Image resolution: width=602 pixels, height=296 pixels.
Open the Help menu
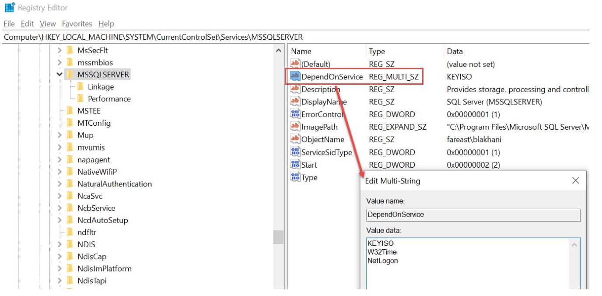pos(106,24)
